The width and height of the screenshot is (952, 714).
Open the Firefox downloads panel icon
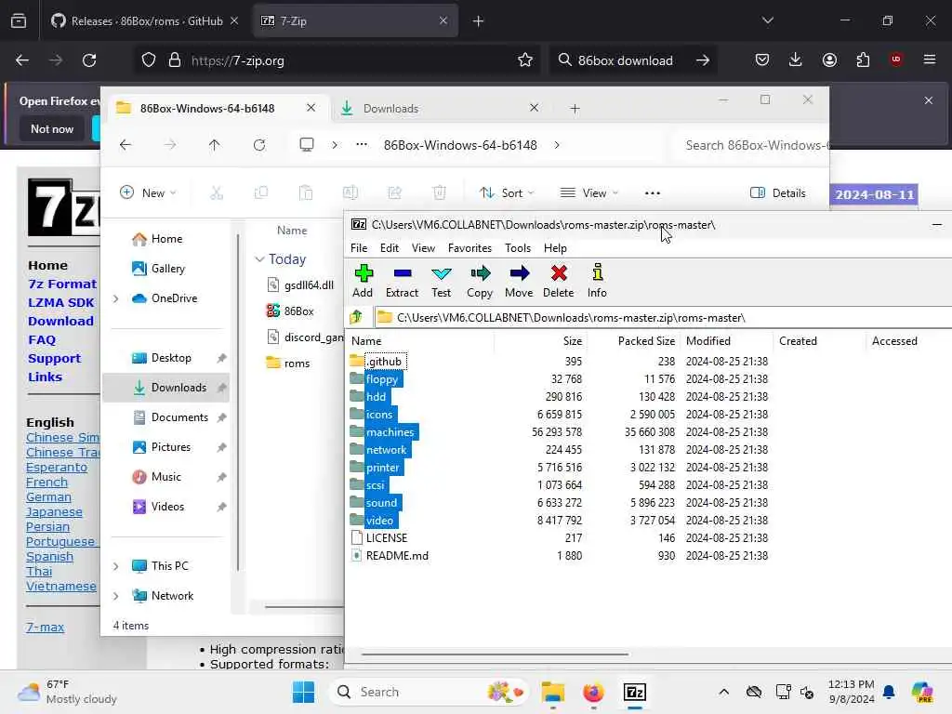coord(796,59)
